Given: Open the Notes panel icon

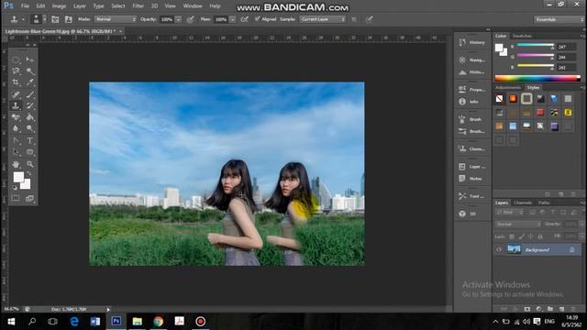Looking at the screenshot, I should tap(462, 179).
